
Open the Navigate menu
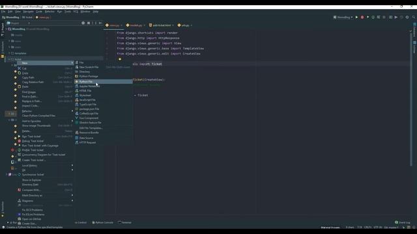click(x=28, y=12)
